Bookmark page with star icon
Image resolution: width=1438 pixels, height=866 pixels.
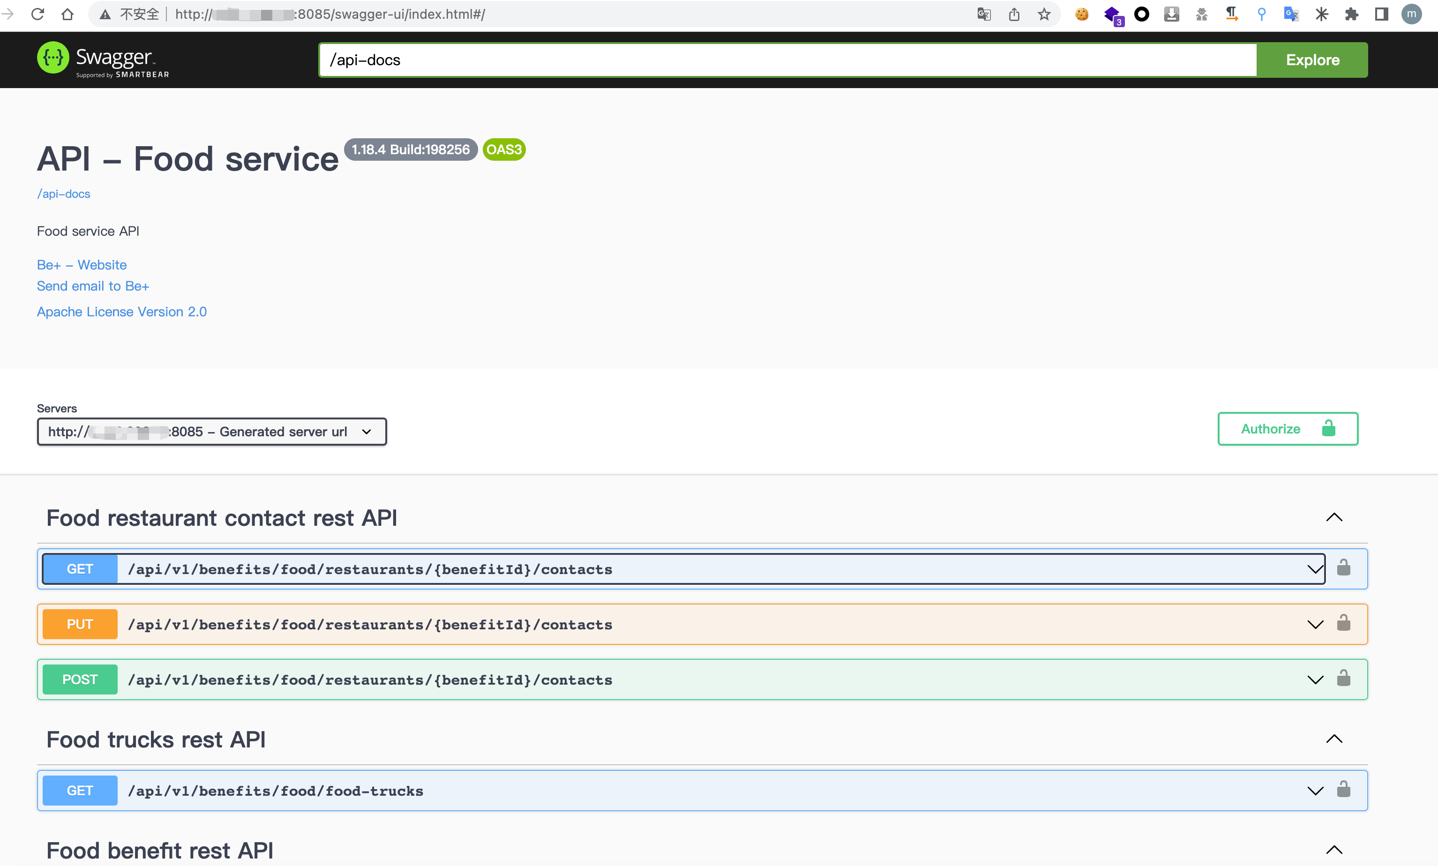[x=1044, y=14]
